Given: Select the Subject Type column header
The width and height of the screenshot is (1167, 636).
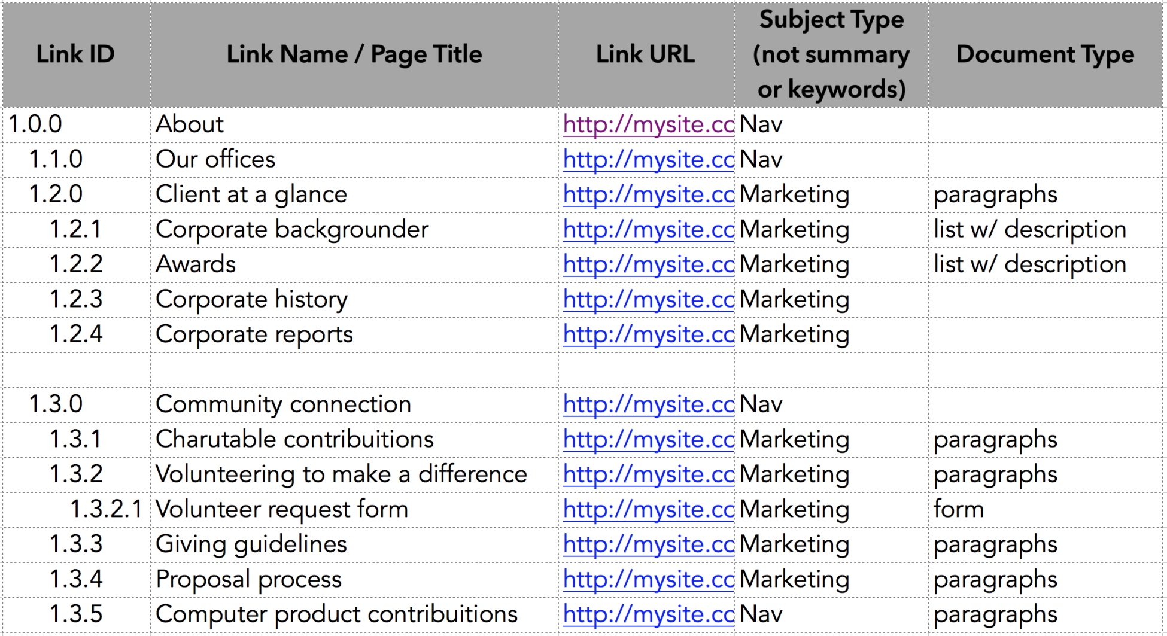Looking at the screenshot, I should coord(831,54).
